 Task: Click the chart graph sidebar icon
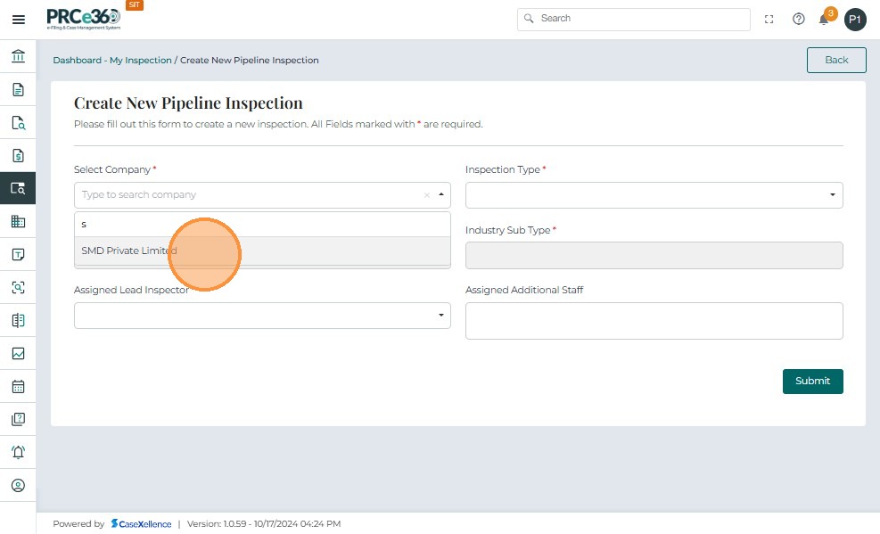tap(18, 353)
